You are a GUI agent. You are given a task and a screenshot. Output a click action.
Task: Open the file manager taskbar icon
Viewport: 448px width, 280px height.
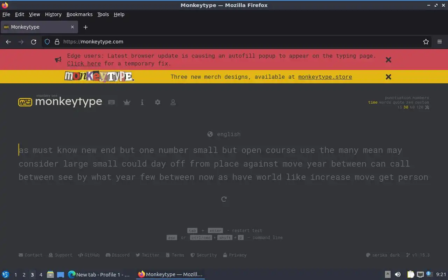(x=50, y=274)
